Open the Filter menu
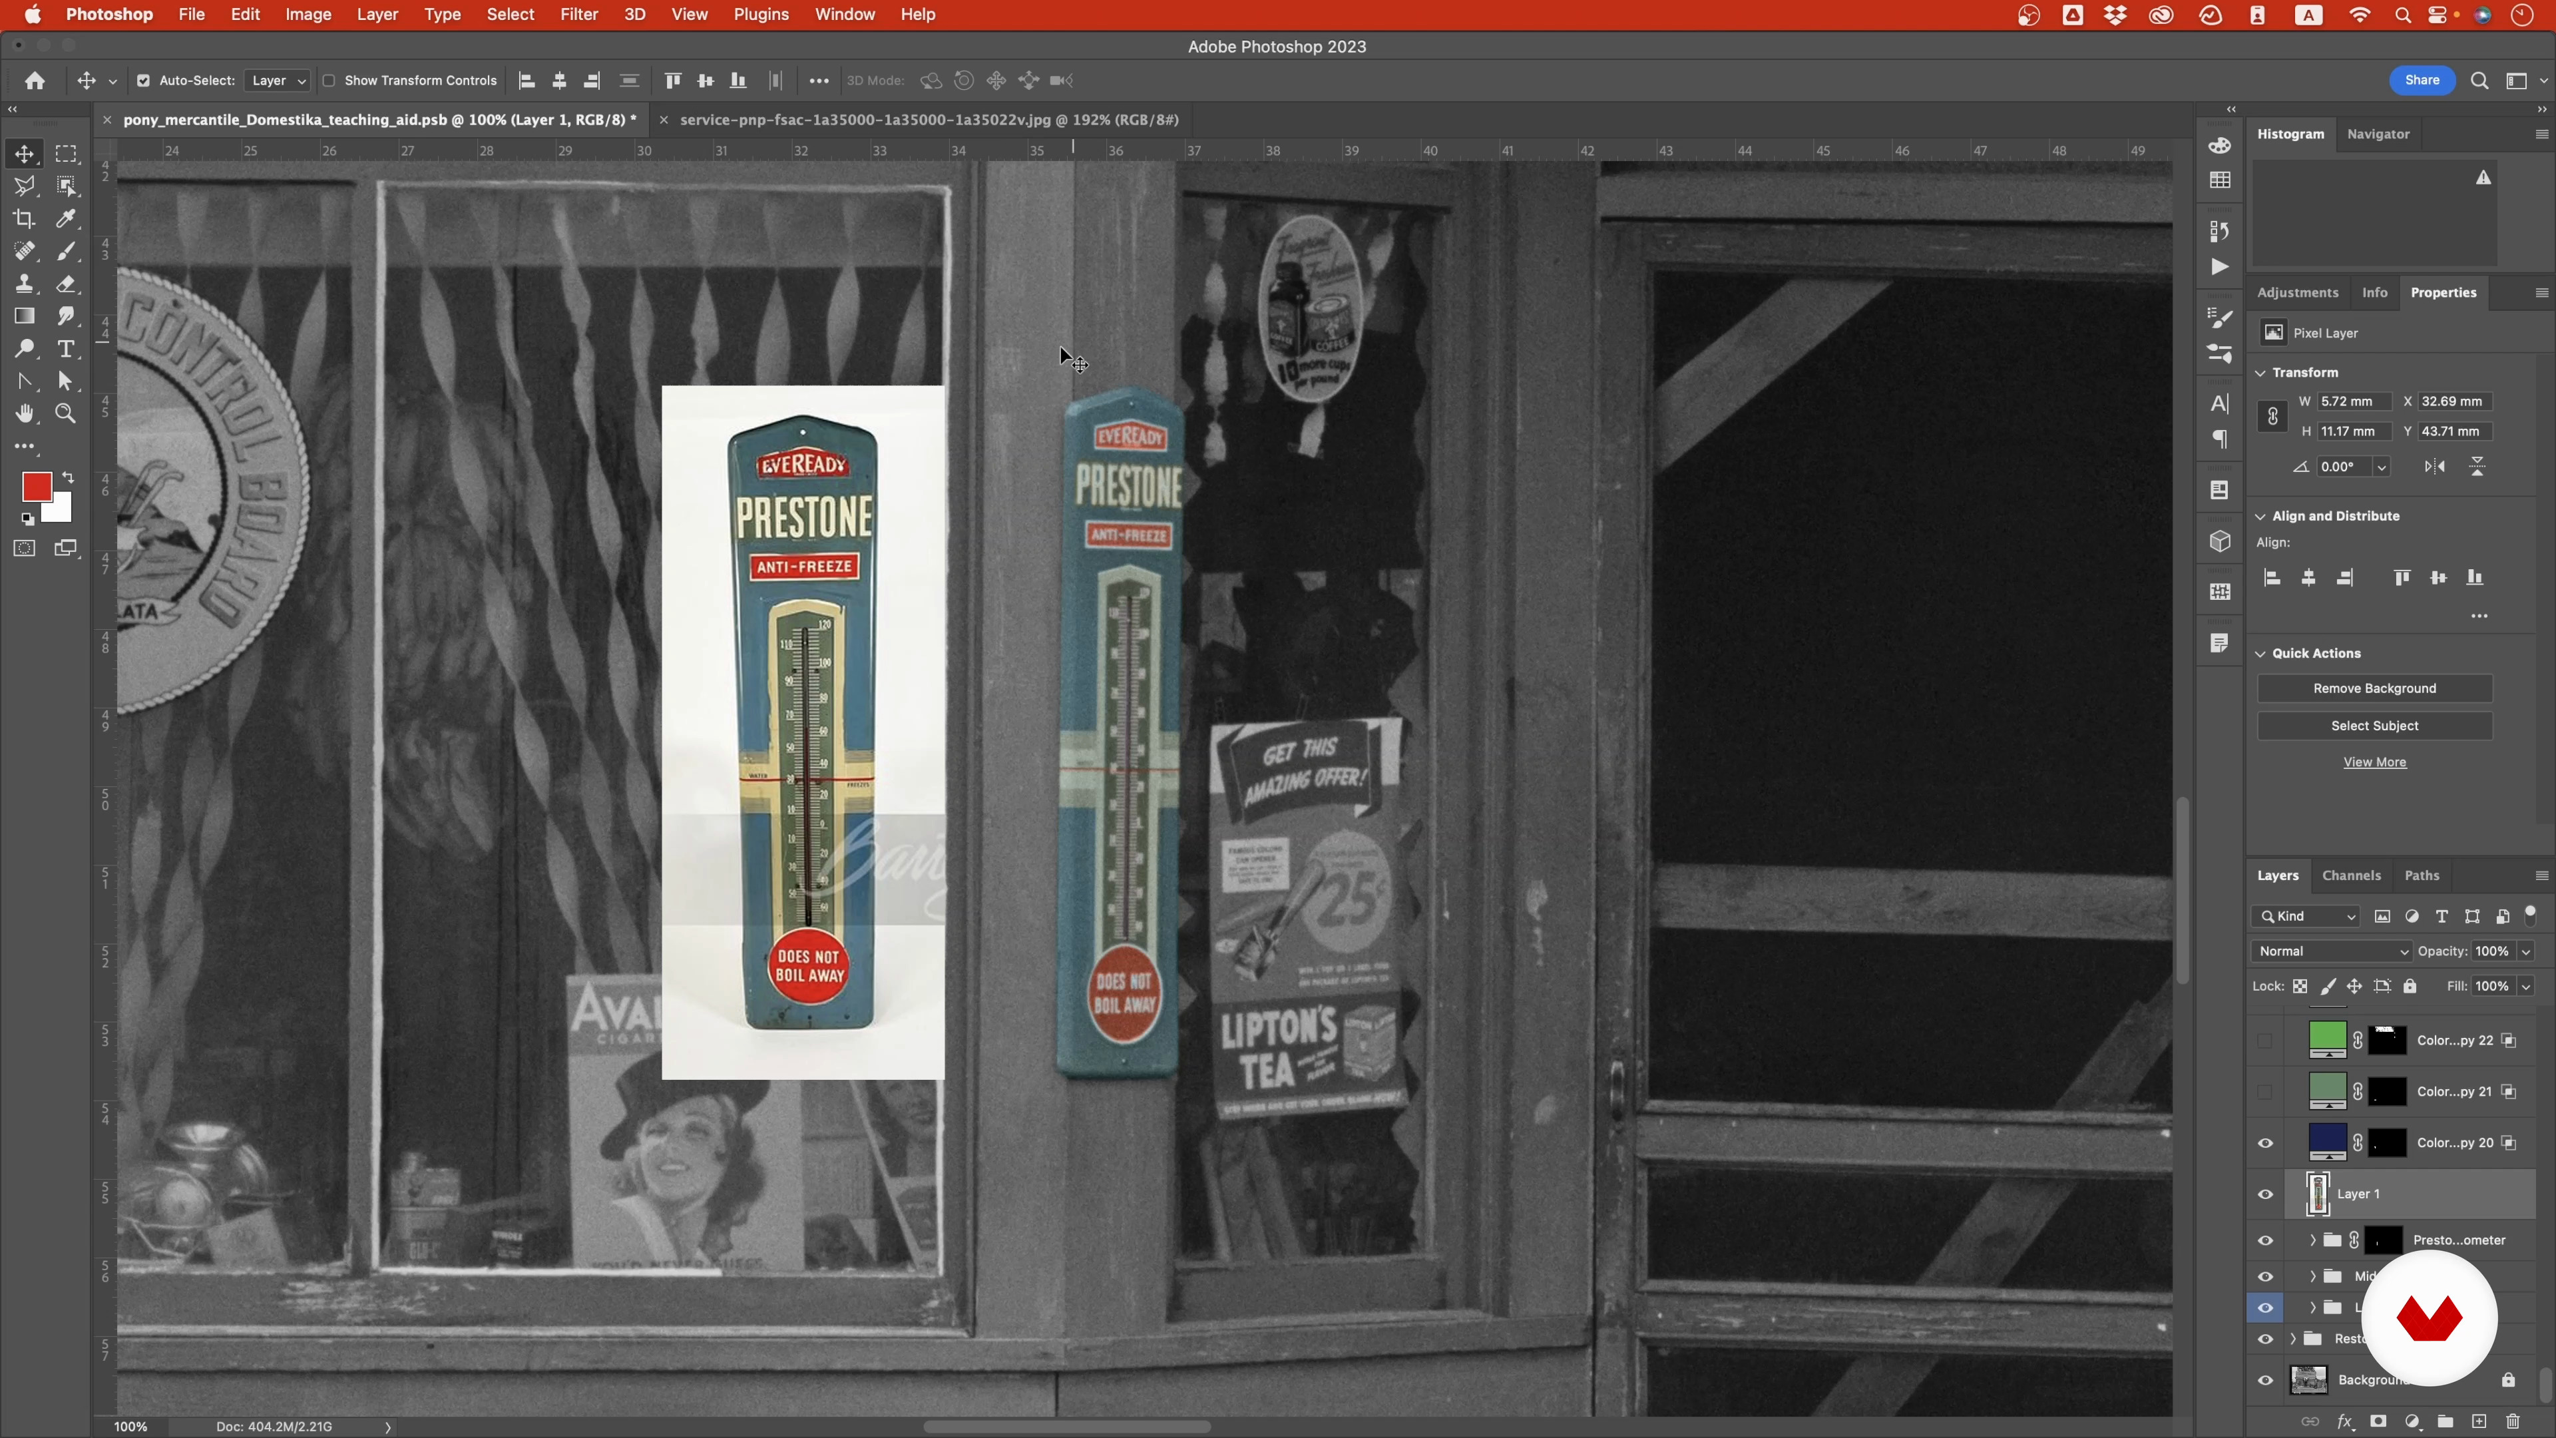 coord(578,15)
